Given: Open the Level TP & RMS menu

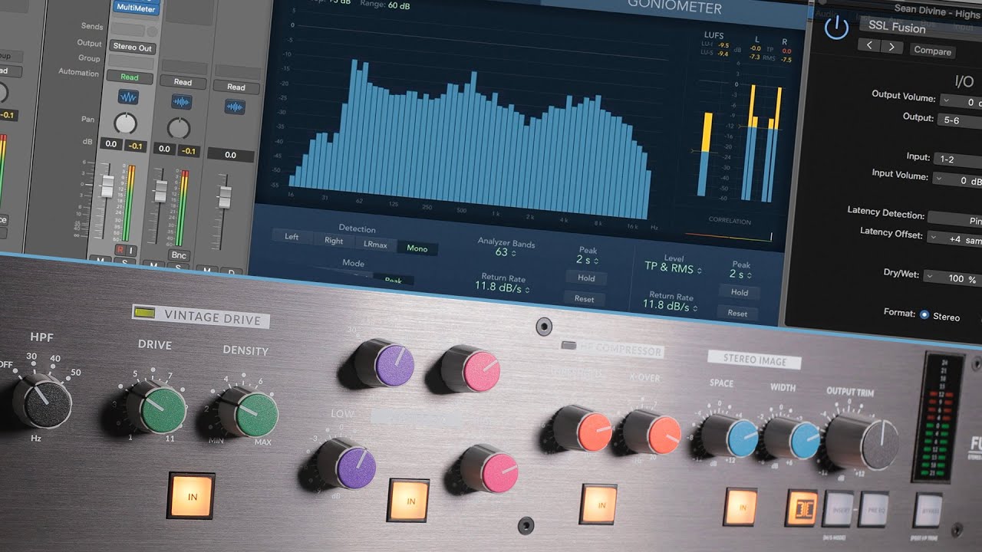Looking at the screenshot, I should [673, 268].
